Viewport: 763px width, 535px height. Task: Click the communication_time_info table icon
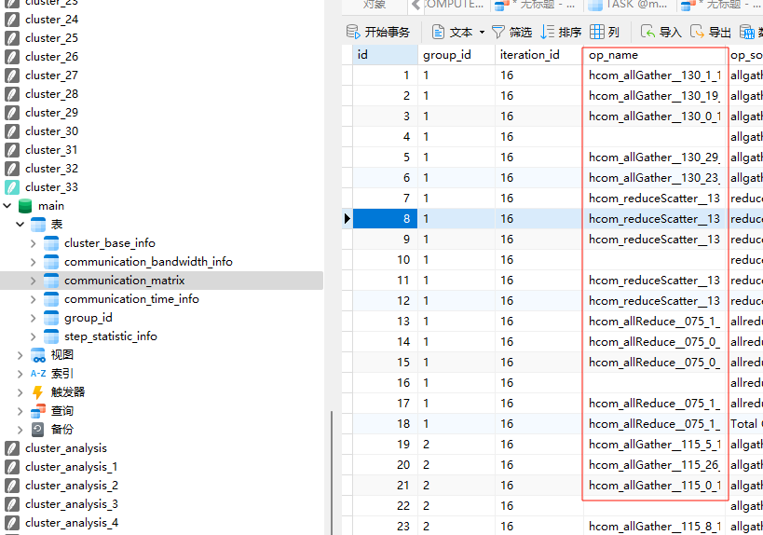pos(51,299)
